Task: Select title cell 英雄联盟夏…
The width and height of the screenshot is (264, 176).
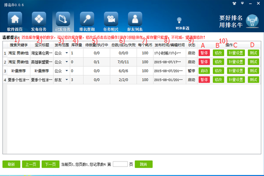Action: [42, 62]
